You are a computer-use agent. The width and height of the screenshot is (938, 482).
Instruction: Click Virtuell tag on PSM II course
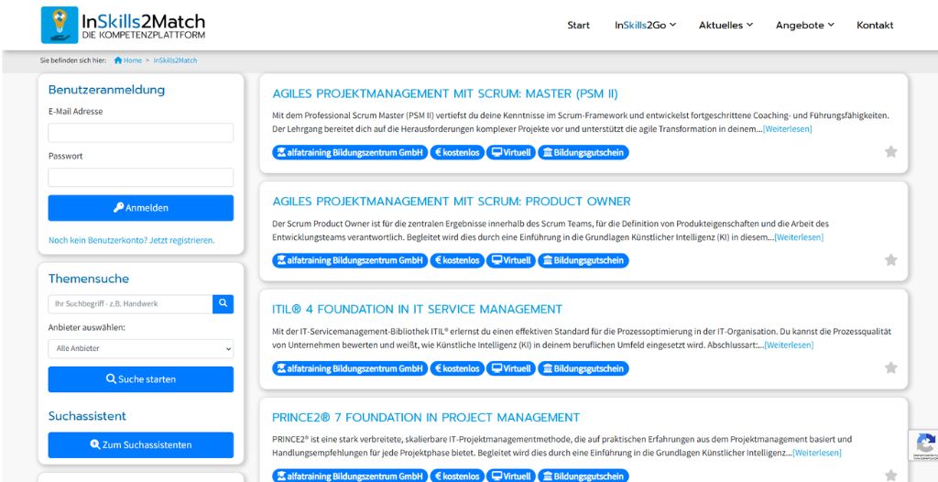(x=511, y=153)
